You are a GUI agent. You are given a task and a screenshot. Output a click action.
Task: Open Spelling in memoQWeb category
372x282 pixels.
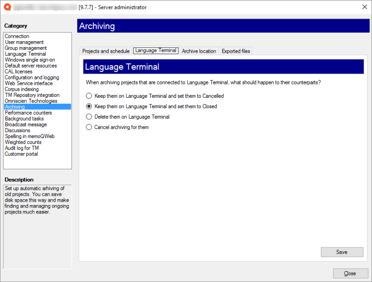pos(38,136)
